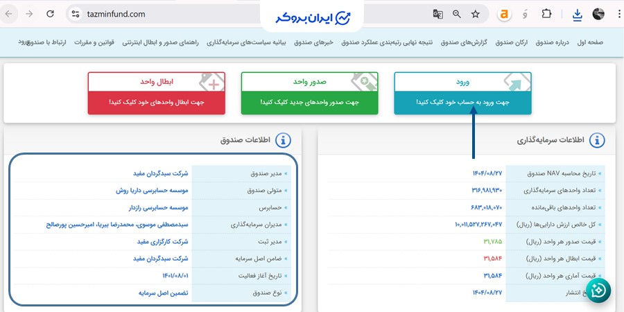Open the 'درباره صندوق' menu item

(553, 42)
